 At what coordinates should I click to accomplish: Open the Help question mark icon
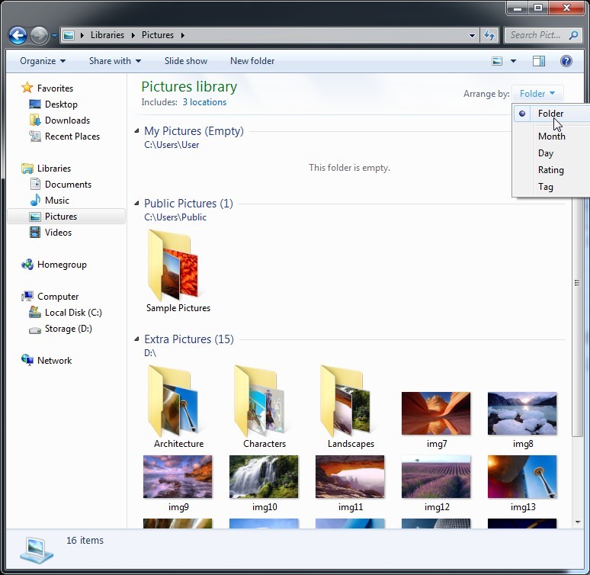(566, 61)
